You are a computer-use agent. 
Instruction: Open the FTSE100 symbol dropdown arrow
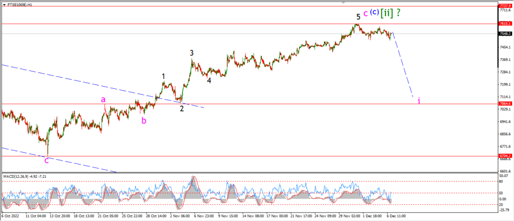4,5
